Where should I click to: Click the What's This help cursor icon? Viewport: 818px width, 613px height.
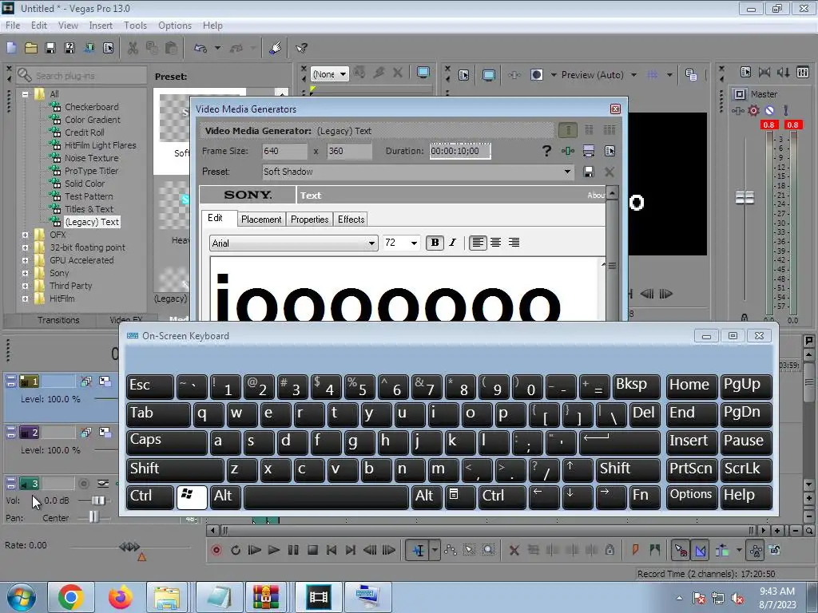(301, 48)
